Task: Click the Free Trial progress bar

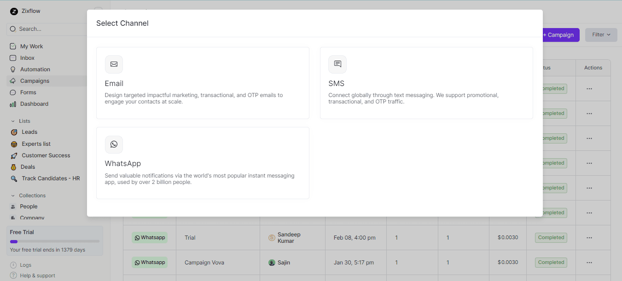Action: click(x=54, y=241)
